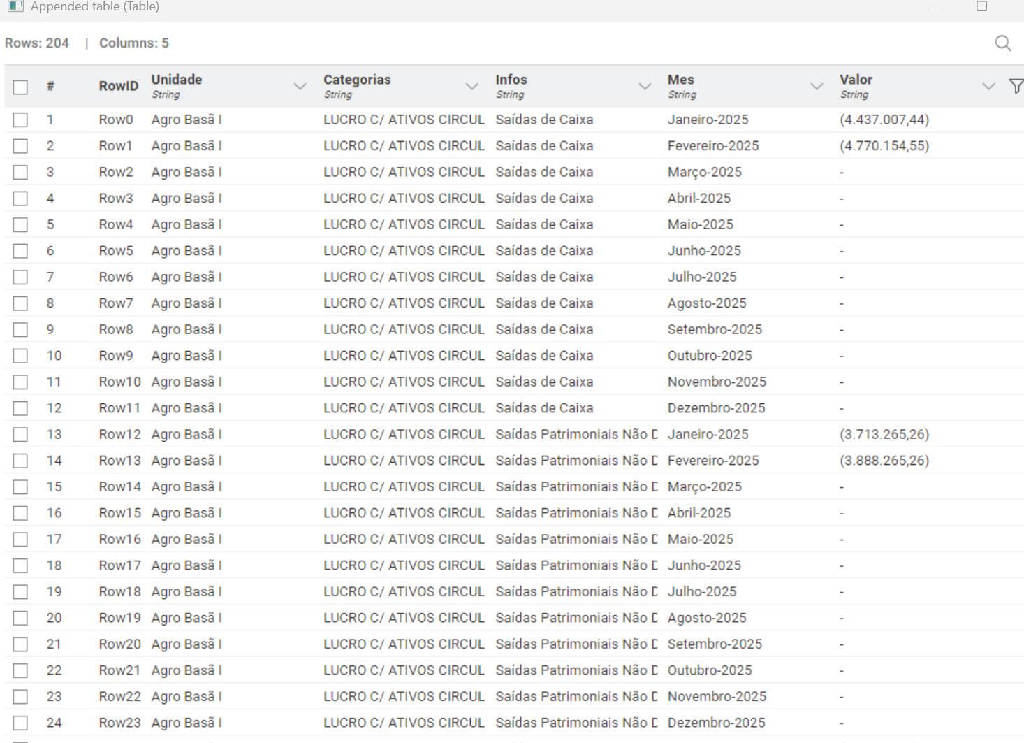Check the box for row 1
Screen dimensions: 1024x743
(x=20, y=120)
